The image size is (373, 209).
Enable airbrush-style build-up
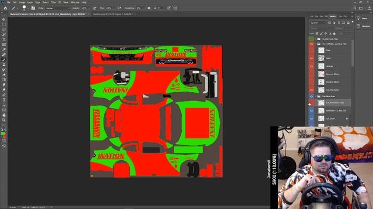pos(119,8)
